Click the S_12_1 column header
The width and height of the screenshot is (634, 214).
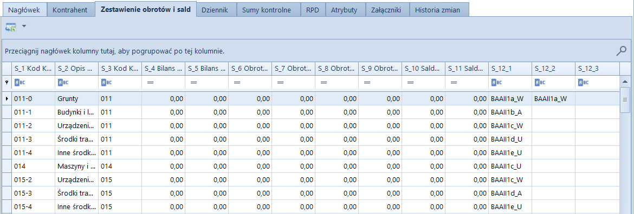point(510,69)
